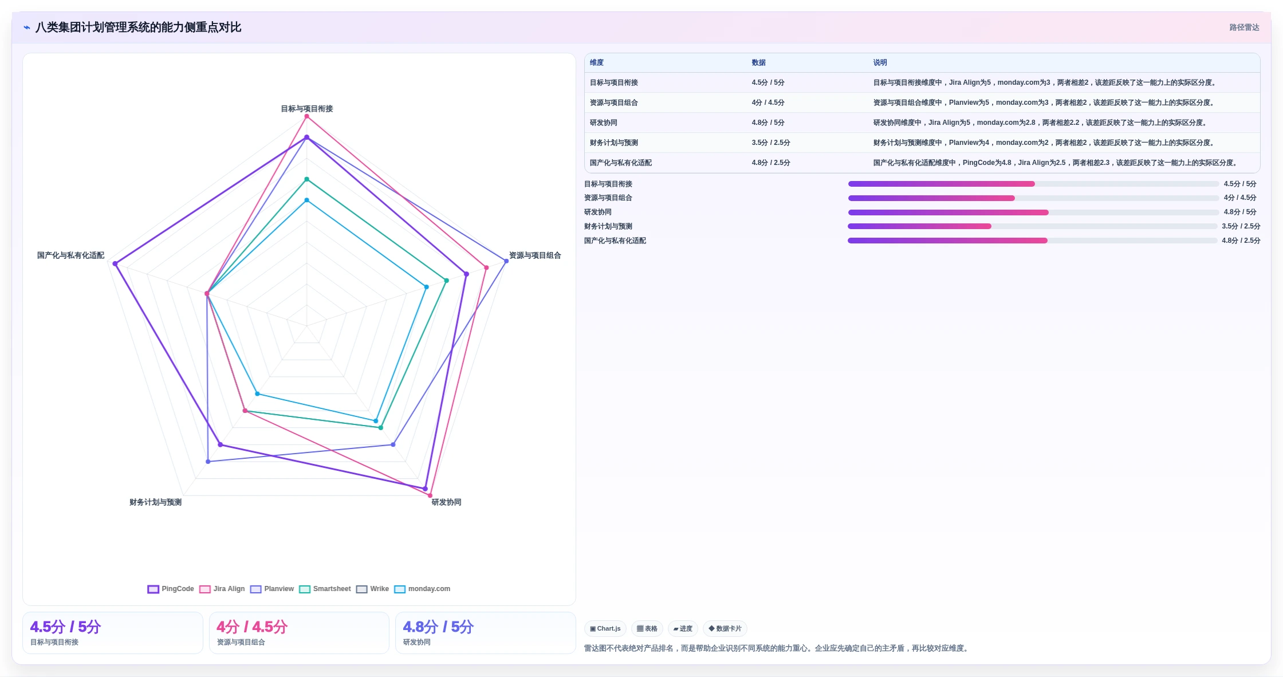Toggle Planview legend swatch
Image resolution: width=1283 pixels, height=677 pixels.
coord(255,589)
